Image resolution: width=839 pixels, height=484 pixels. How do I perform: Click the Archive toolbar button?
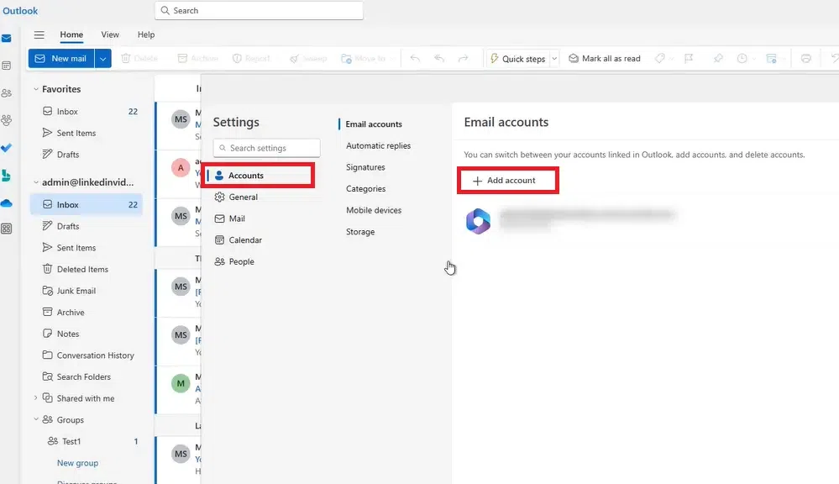coord(197,58)
